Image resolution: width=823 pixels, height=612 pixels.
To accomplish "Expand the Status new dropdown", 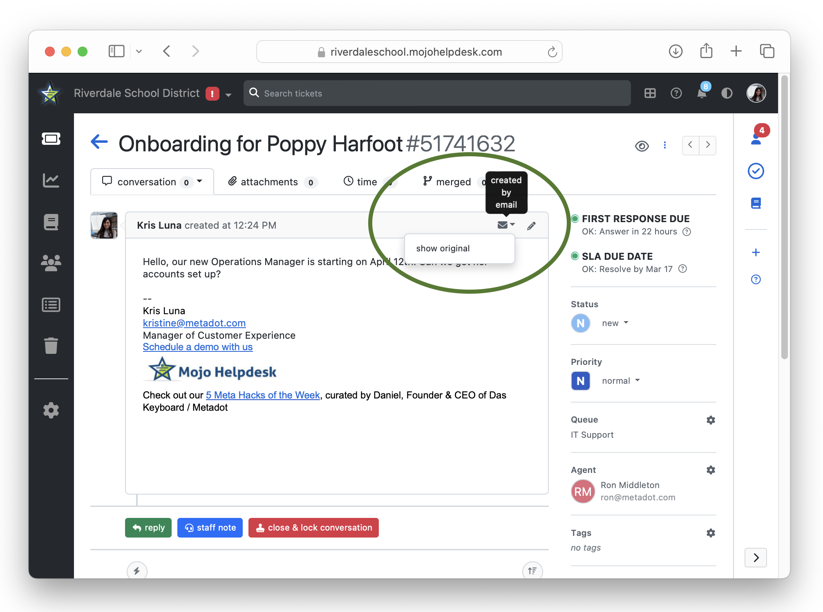I will [x=615, y=323].
